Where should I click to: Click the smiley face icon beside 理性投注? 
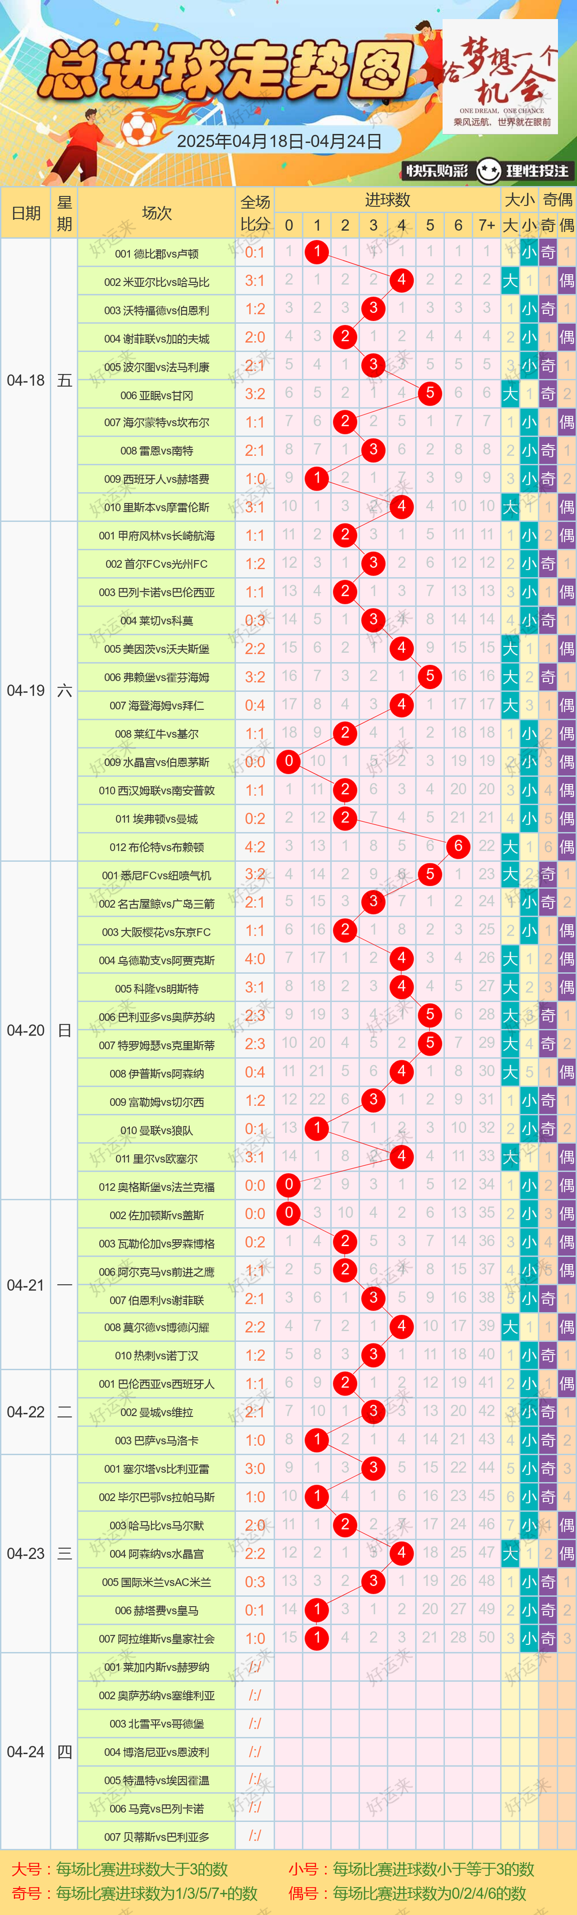click(489, 171)
